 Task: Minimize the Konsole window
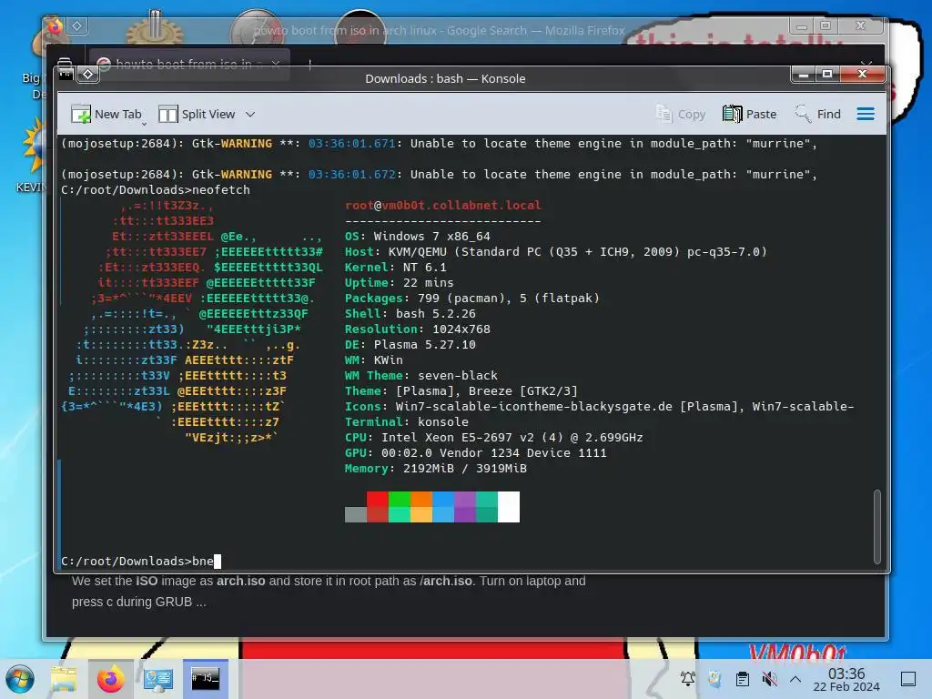tap(804, 75)
